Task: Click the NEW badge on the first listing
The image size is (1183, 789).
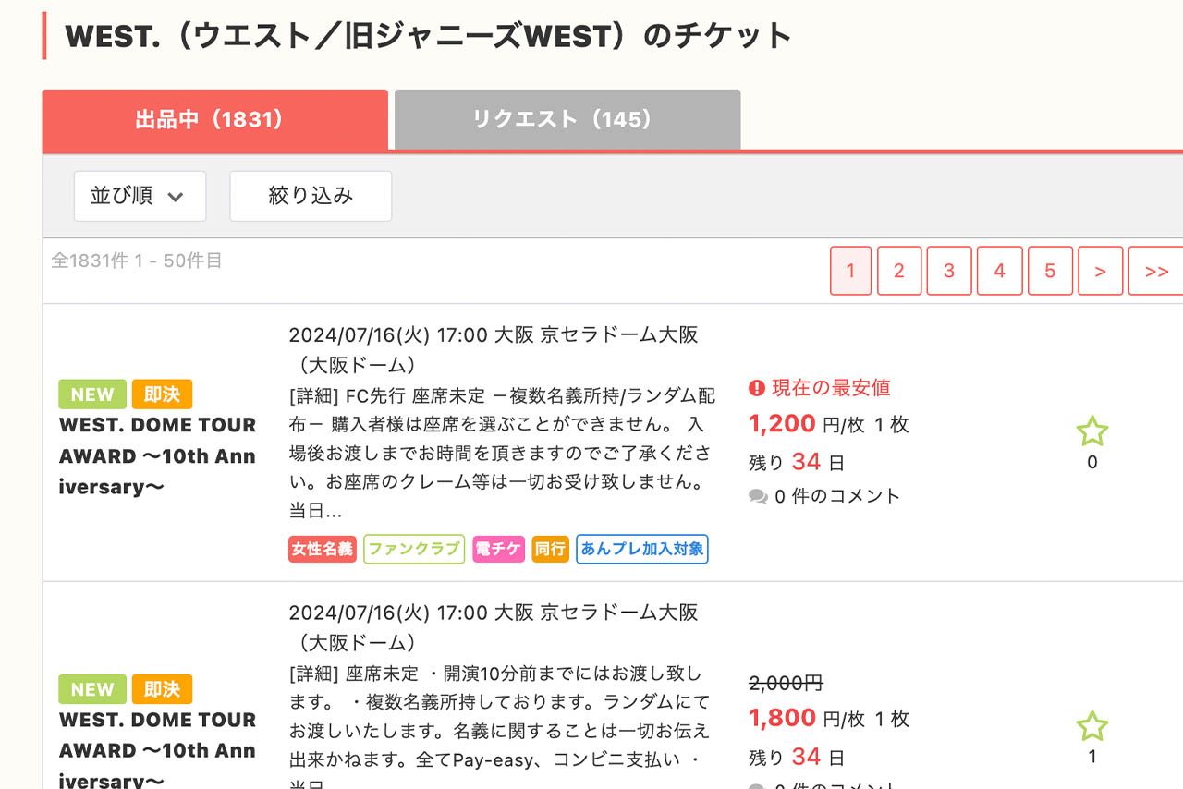Action: pyautogui.click(x=91, y=394)
